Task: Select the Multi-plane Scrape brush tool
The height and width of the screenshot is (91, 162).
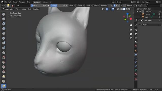Action: [4, 77]
